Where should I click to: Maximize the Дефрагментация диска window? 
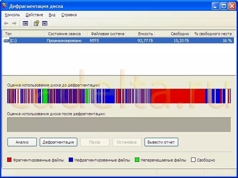click(x=224, y=6)
